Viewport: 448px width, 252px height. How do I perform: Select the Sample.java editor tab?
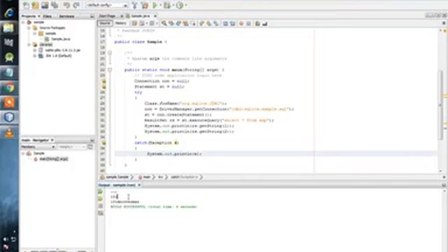coord(140,16)
